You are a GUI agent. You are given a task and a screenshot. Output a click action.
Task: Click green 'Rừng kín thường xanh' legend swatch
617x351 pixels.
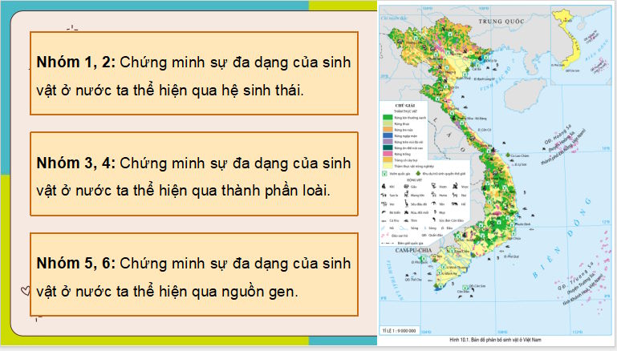point(388,117)
